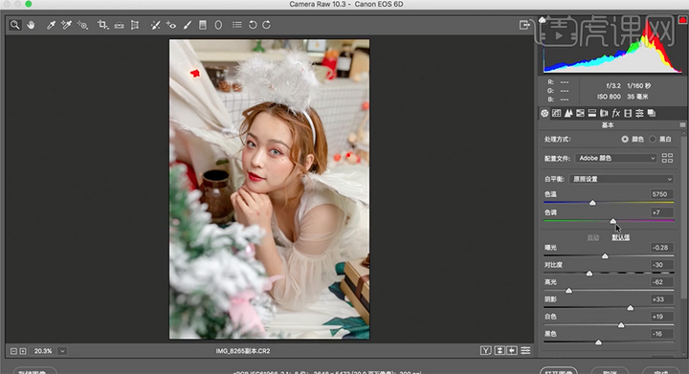
Task: Cycle before/after views with Y icon
Action: (485, 350)
